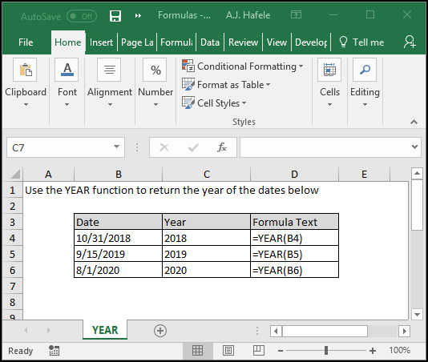Viewport: 428px width, 362px height.
Task: Open the Number percent icon group
Action: pyautogui.click(x=155, y=70)
